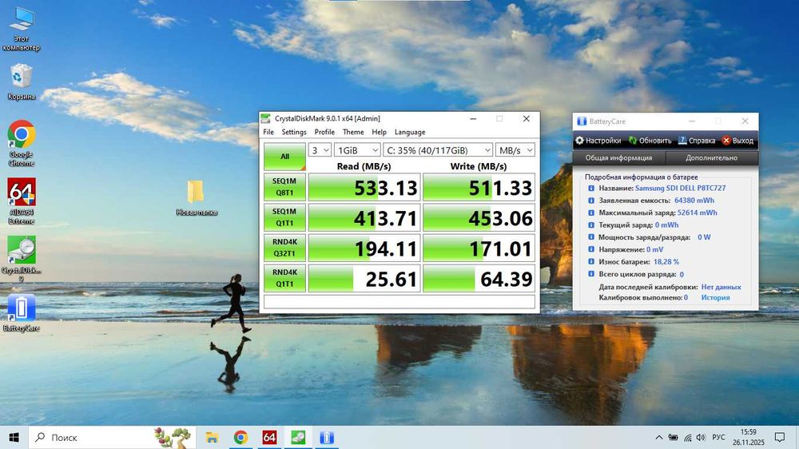Image resolution: width=799 pixels, height=449 pixels.
Task: Open the File menu in CrystalDiskMark
Action: coord(268,132)
